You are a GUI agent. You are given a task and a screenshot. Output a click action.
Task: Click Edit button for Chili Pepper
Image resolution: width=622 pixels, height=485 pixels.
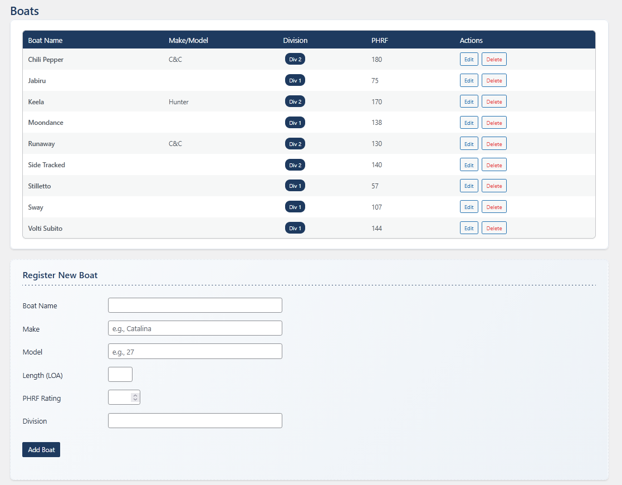469,60
